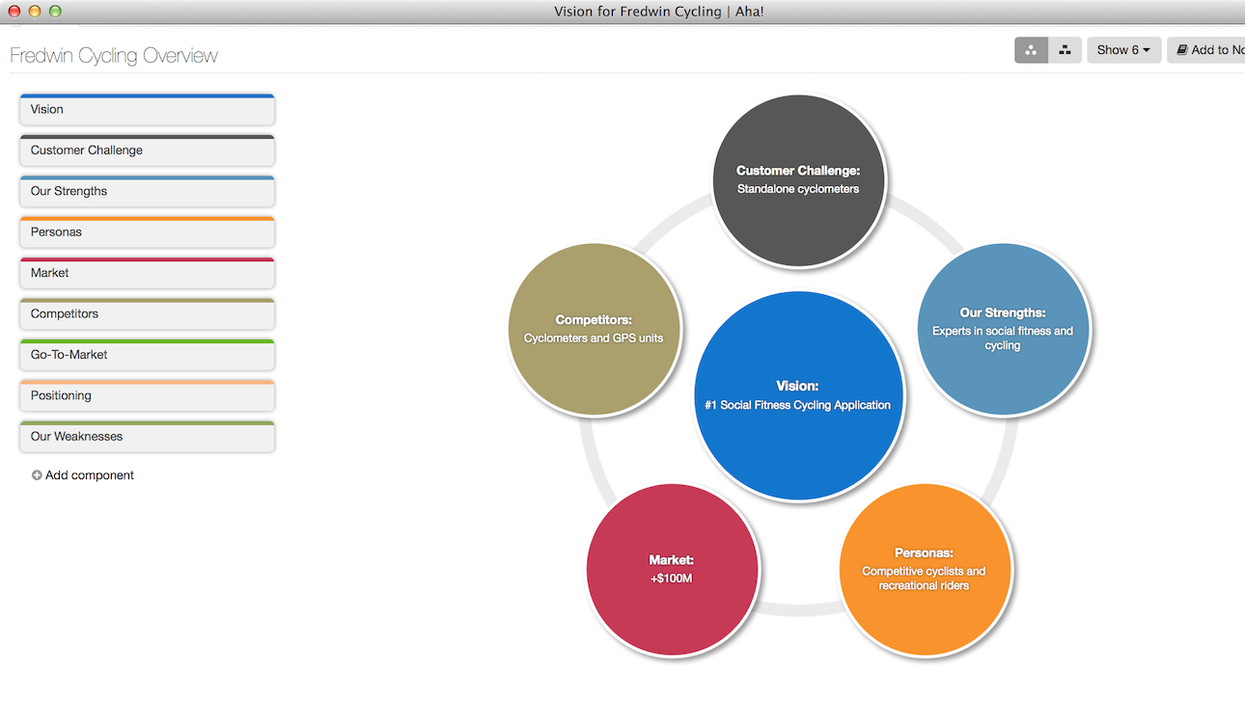Click the yellow minimize window button
1245x702 pixels.
point(35,12)
